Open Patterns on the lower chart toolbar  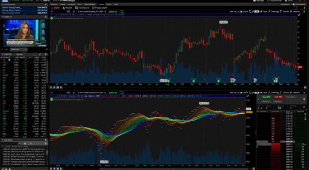pos(295,92)
